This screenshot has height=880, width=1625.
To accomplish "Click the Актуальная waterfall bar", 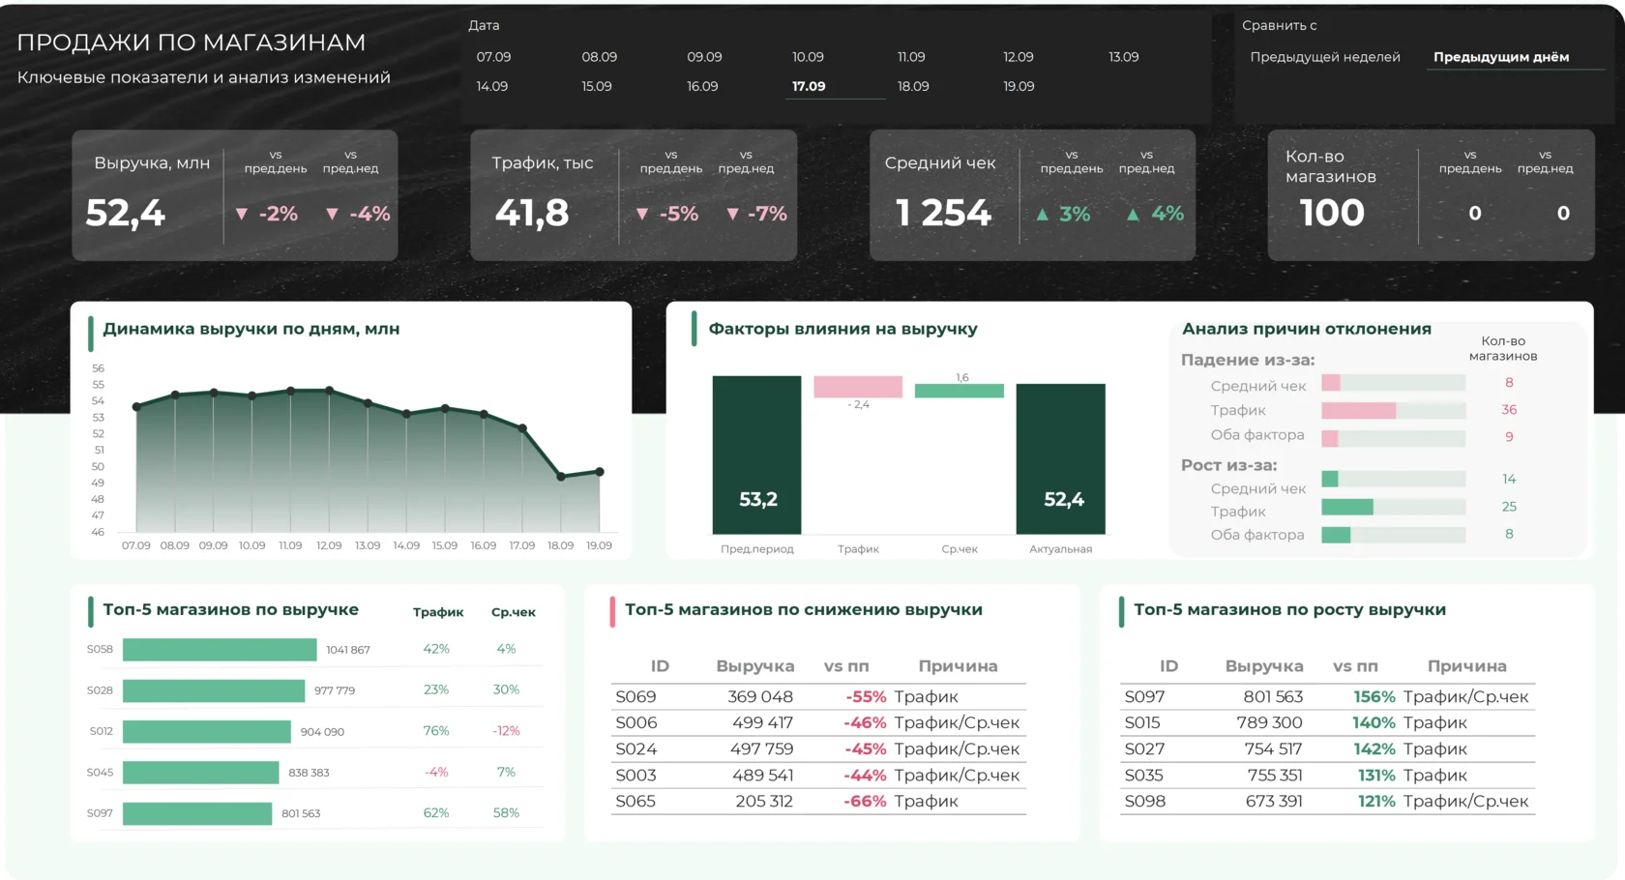I will (x=1060, y=458).
